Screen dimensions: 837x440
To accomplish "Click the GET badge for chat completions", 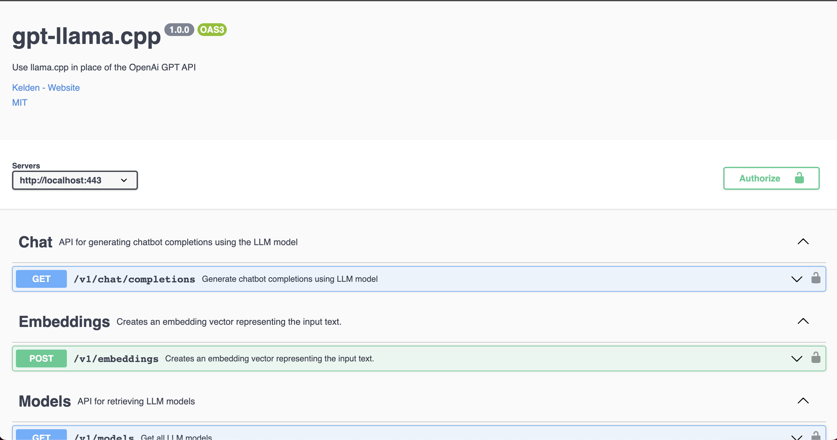I will click(x=41, y=279).
